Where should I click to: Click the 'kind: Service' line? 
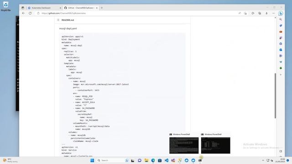click(69, 150)
